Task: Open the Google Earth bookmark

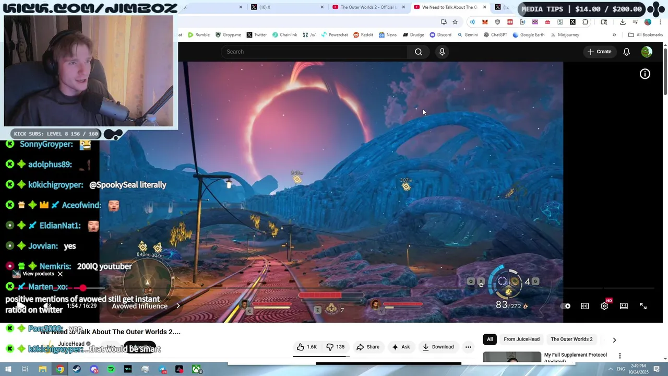Action: (528, 35)
